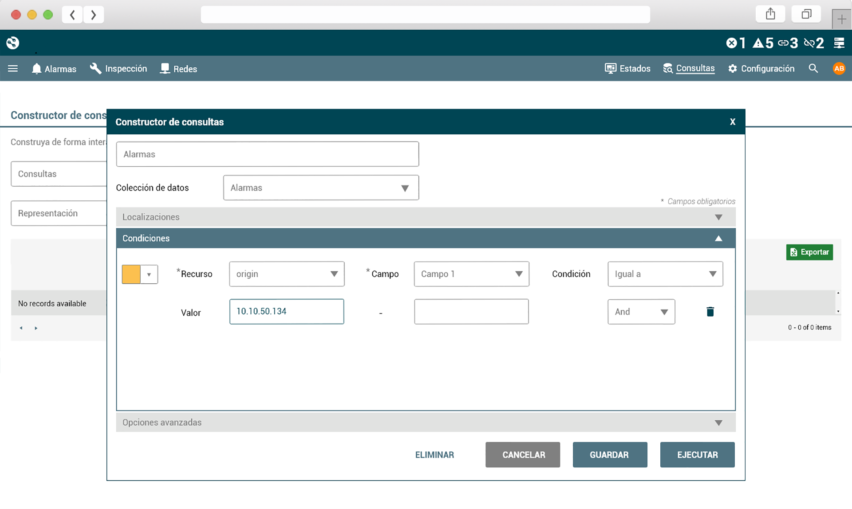Open new browser tab with plus icon
852x509 pixels.
click(842, 19)
